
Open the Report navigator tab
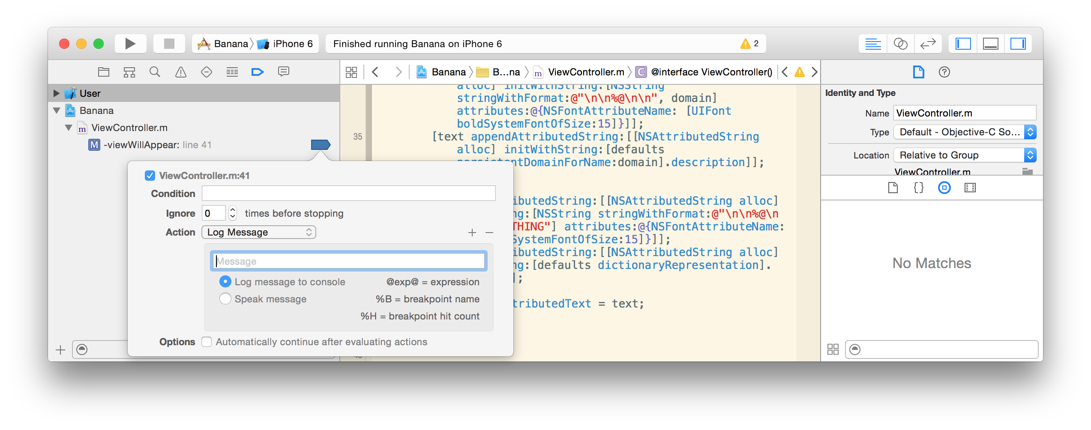(283, 72)
